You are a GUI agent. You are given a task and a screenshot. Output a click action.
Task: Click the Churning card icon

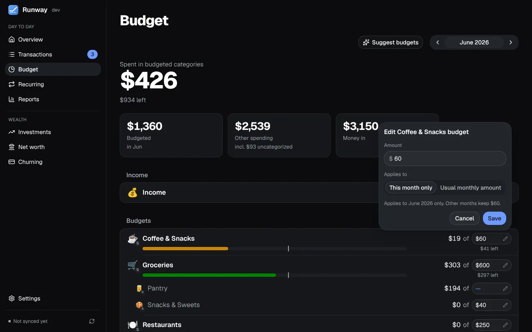[12, 162]
